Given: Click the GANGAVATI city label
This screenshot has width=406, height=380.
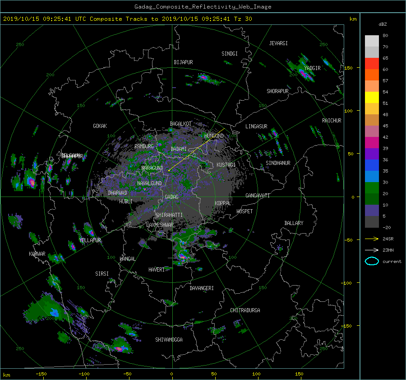Looking at the screenshot, I should (x=258, y=195).
